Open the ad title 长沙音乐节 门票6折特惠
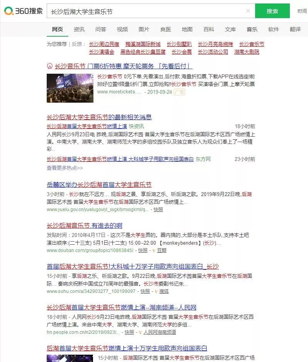 124,66
